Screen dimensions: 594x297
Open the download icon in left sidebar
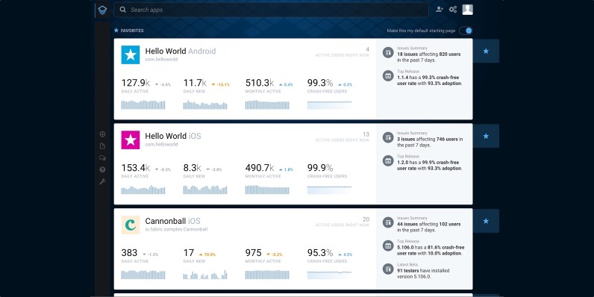click(x=102, y=134)
